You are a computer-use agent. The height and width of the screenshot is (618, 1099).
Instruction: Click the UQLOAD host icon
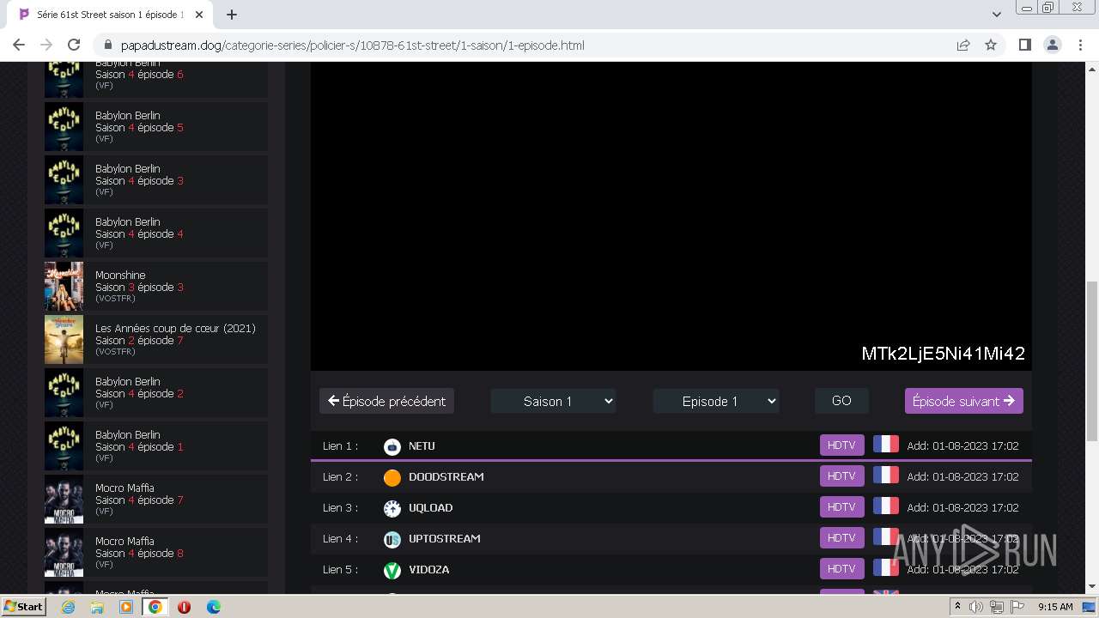tap(392, 508)
